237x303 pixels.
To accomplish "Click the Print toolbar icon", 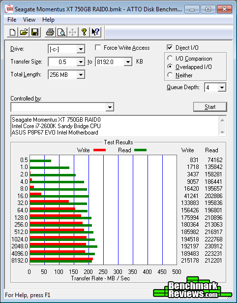I will (50, 32).
